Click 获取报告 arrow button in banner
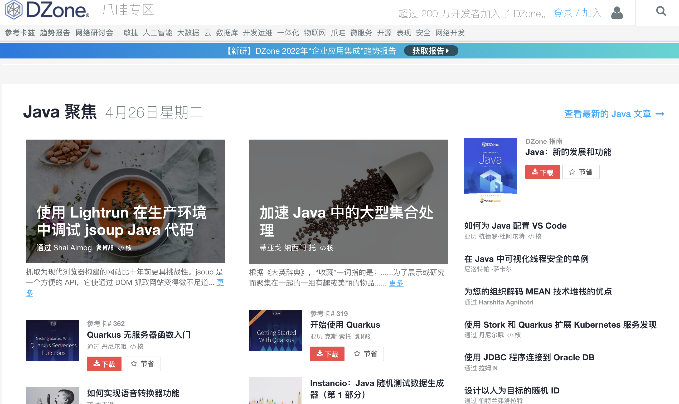The width and height of the screenshot is (679, 404). [430, 51]
